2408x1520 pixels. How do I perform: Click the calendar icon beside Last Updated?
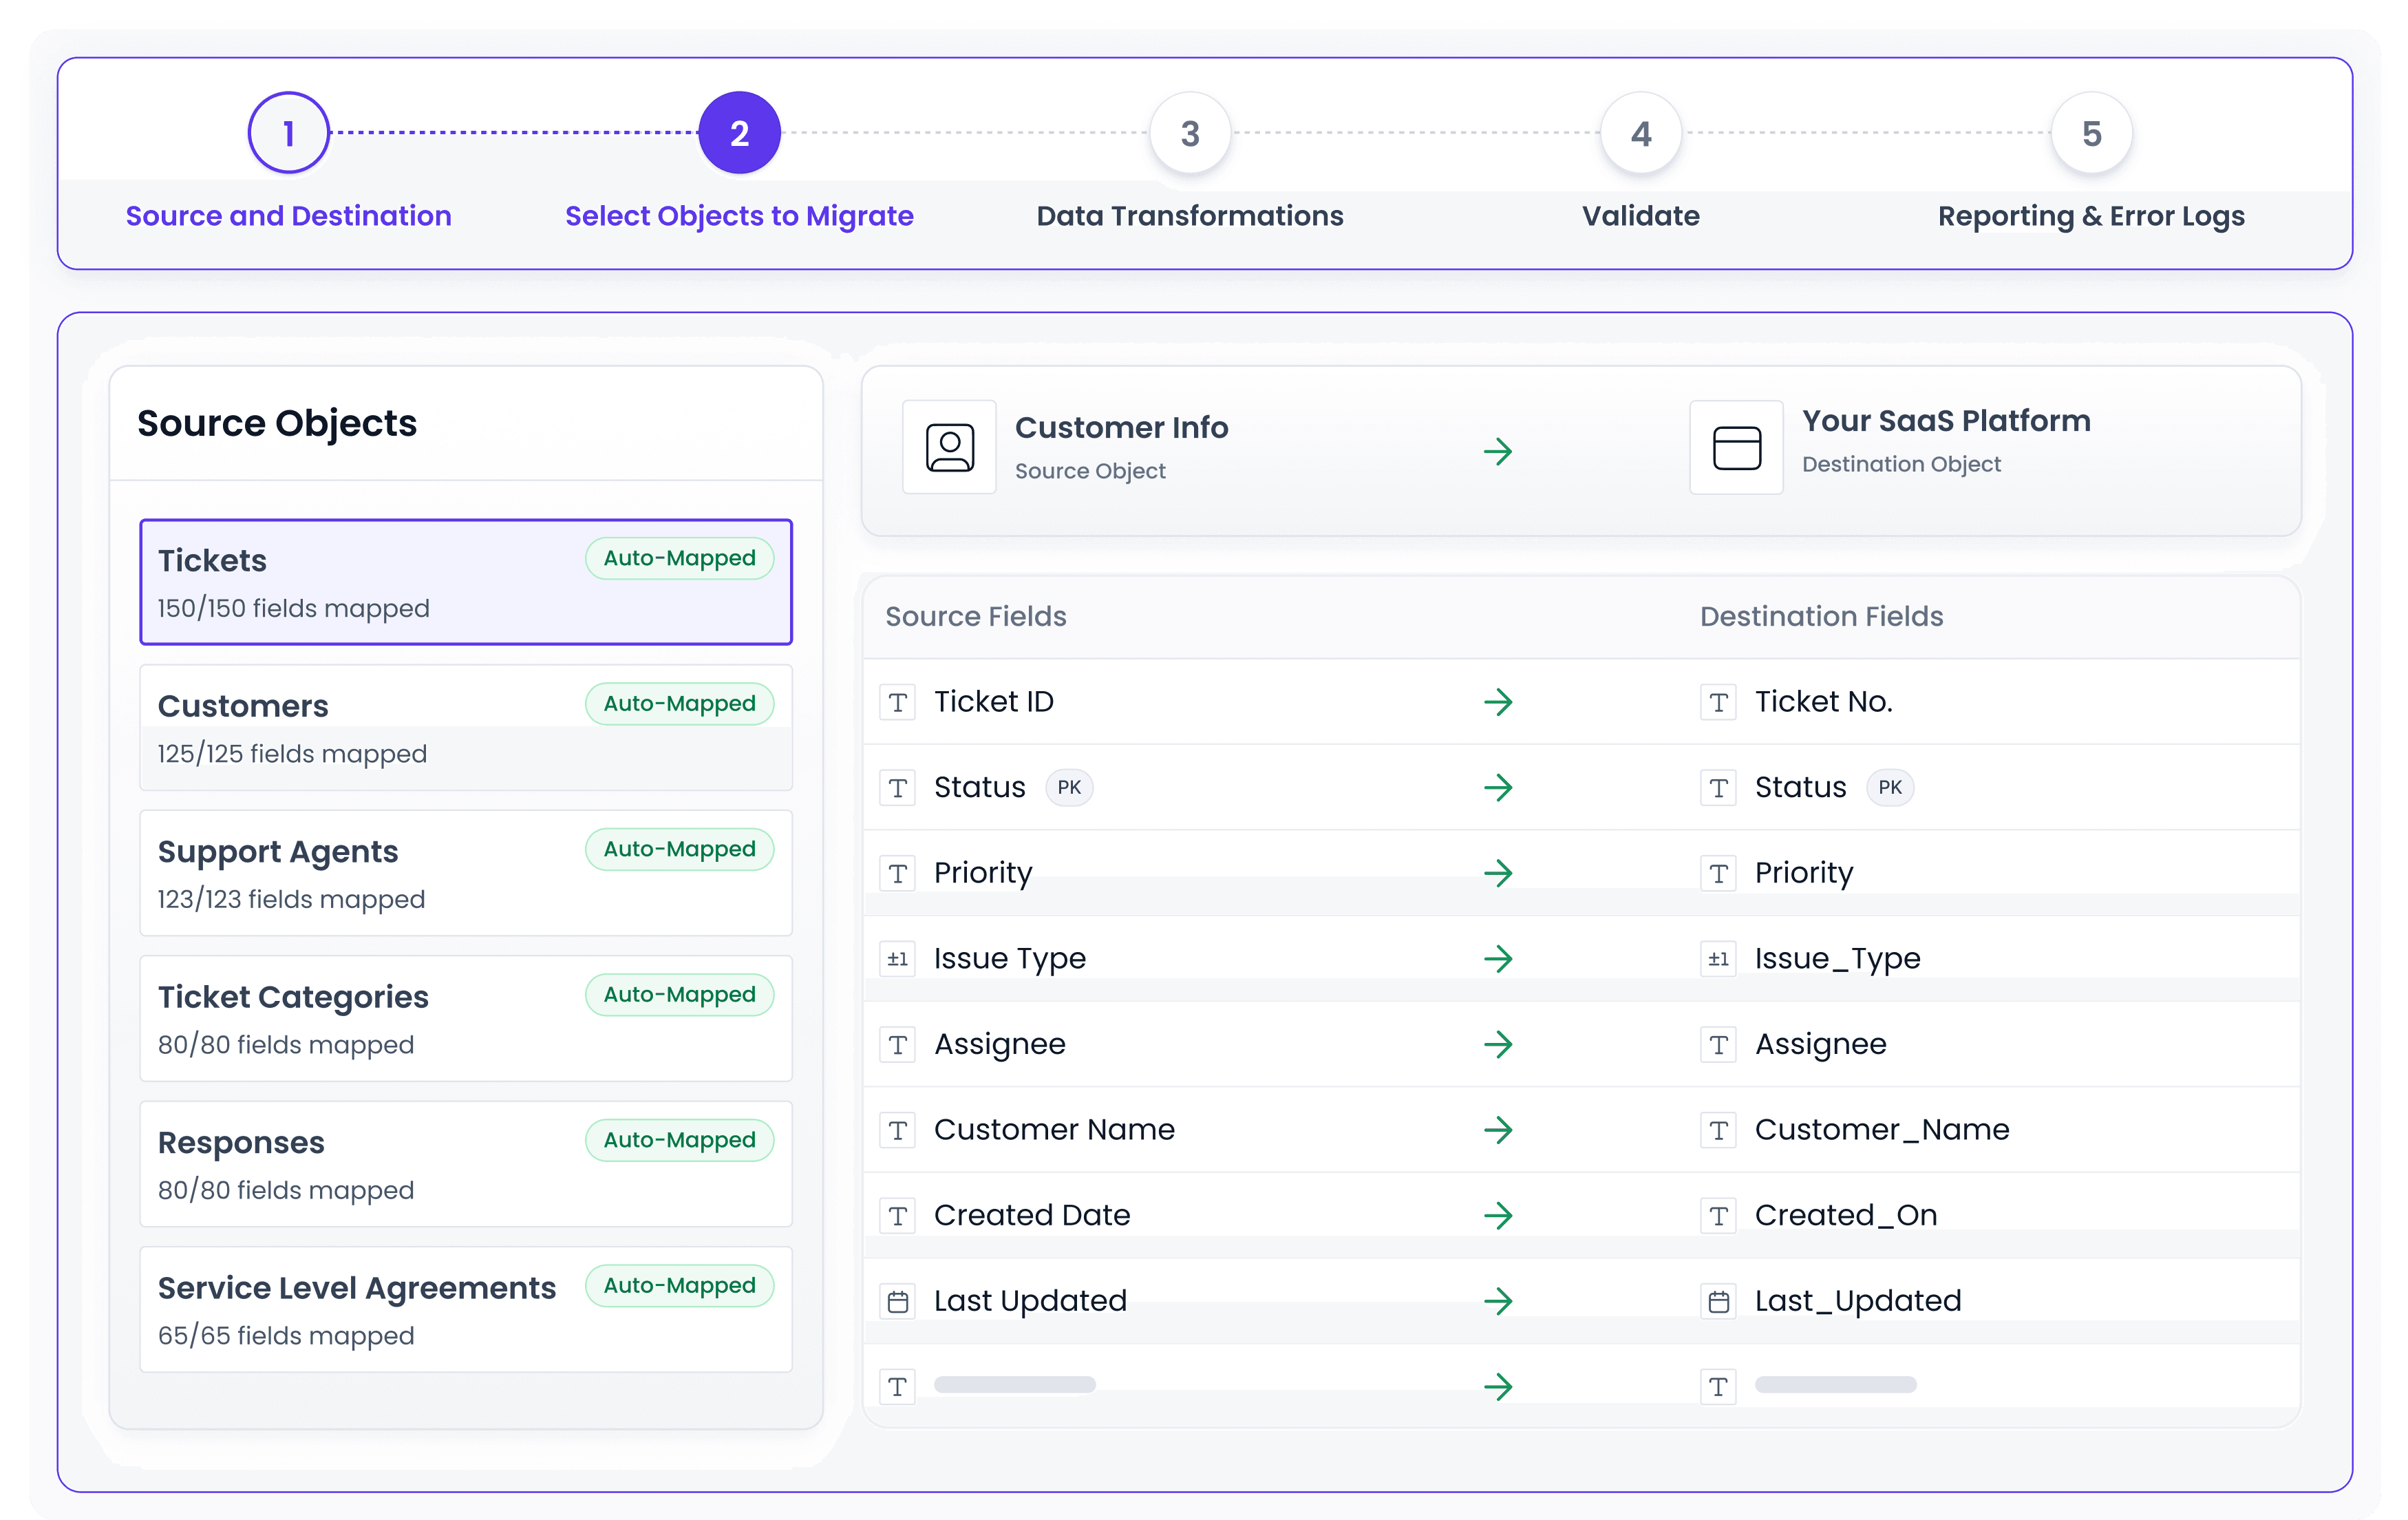(x=897, y=1301)
